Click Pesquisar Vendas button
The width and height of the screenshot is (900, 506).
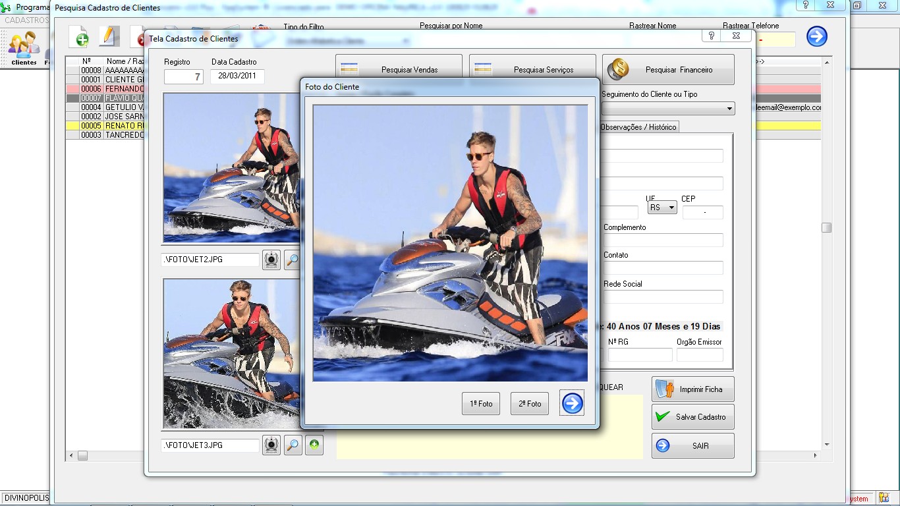click(399, 69)
